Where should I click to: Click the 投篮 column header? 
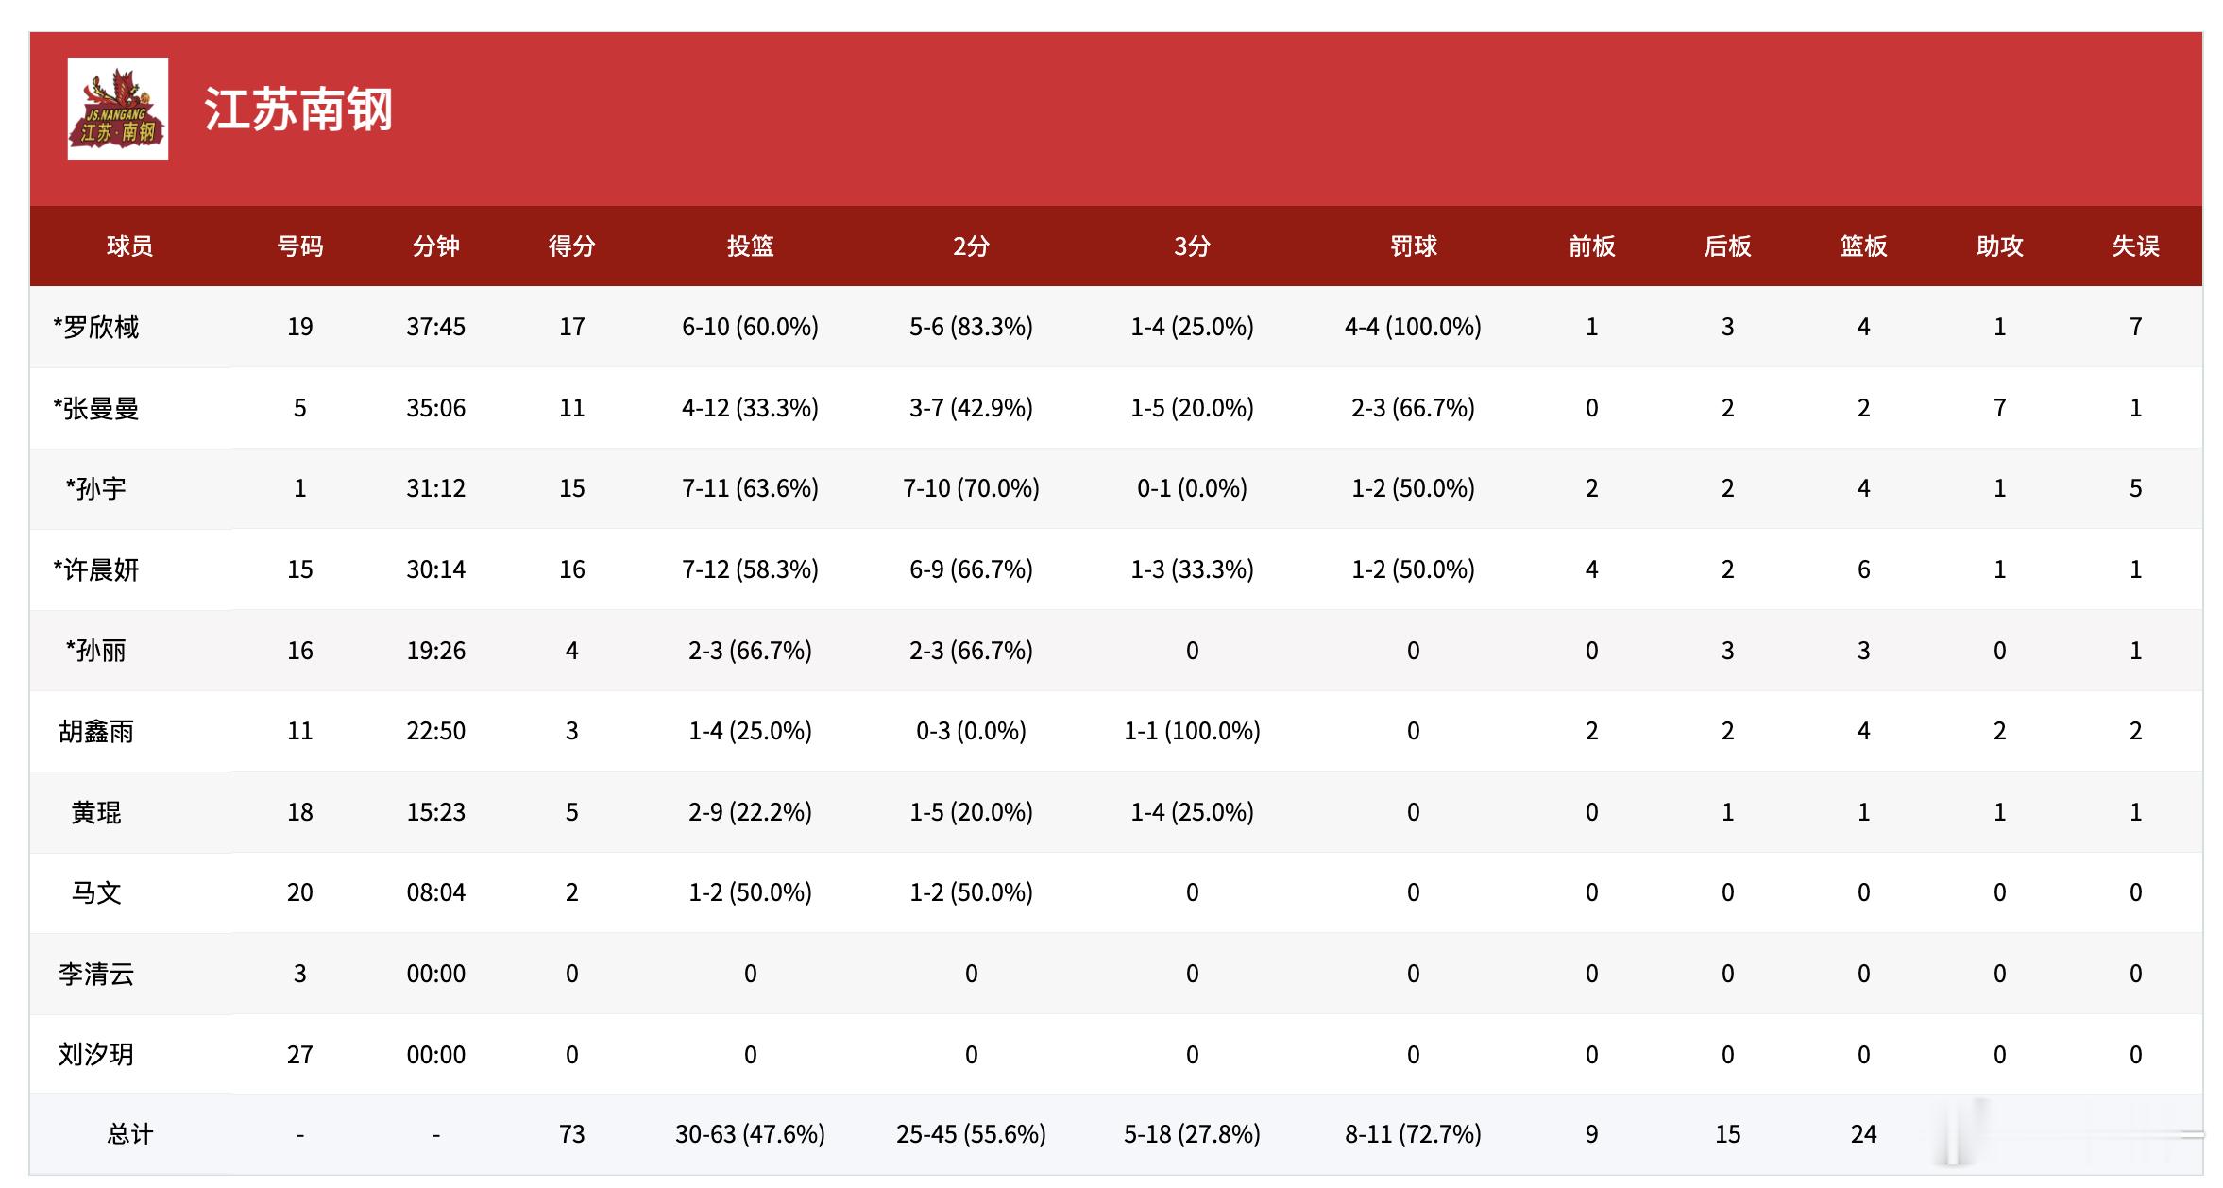click(750, 246)
